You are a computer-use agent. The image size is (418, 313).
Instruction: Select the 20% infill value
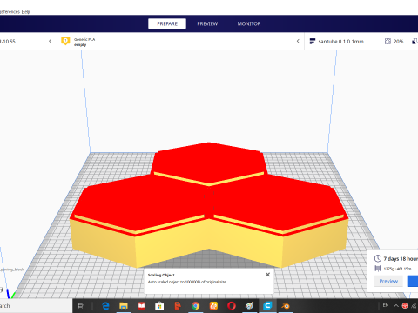pos(398,42)
